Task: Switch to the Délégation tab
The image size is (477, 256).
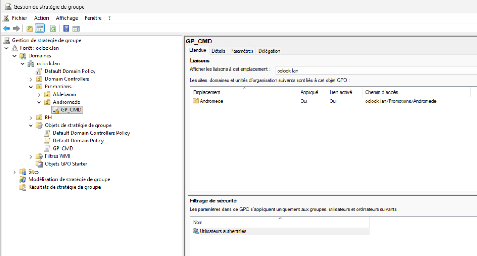Action: [x=269, y=51]
